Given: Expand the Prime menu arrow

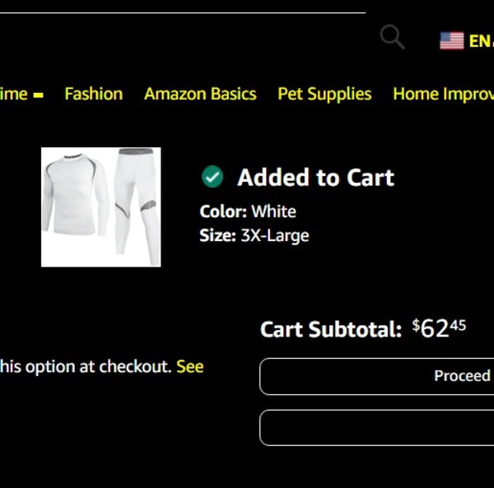Looking at the screenshot, I should click(x=38, y=95).
